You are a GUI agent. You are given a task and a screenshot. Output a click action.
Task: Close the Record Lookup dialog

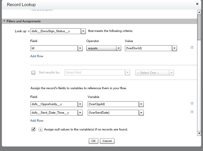(x=197, y=4)
